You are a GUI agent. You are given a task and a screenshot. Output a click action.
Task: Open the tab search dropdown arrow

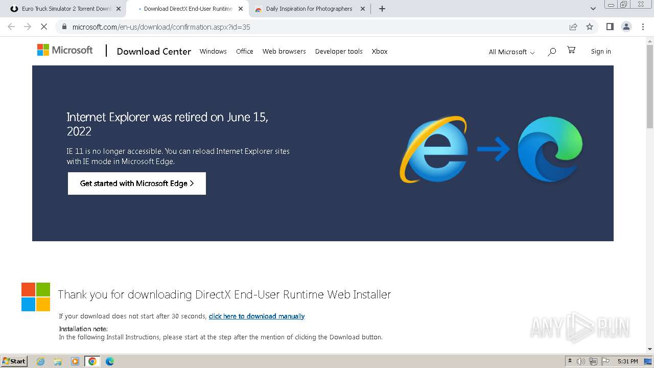point(593,9)
